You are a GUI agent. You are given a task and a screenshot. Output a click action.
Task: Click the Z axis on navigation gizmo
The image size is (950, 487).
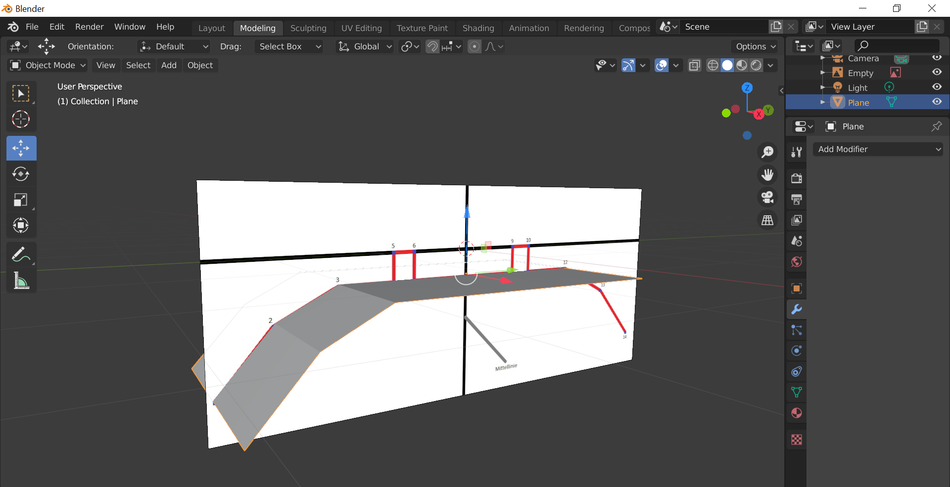pyautogui.click(x=747, y=88)
